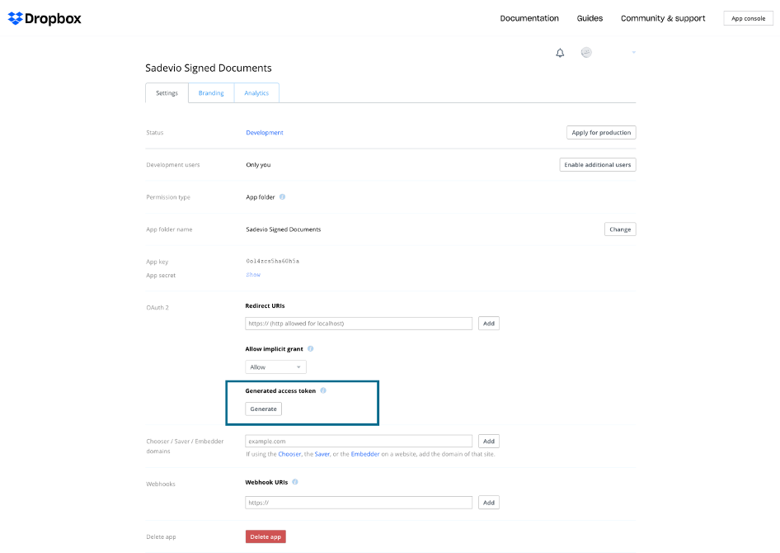Click the Allow implicit grant info icon
The height and width of the screenshot is (553, 780).
tap(310, 348)
